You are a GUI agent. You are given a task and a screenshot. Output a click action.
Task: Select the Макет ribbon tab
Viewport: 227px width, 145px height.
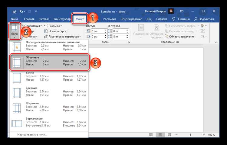coord(80,19)
